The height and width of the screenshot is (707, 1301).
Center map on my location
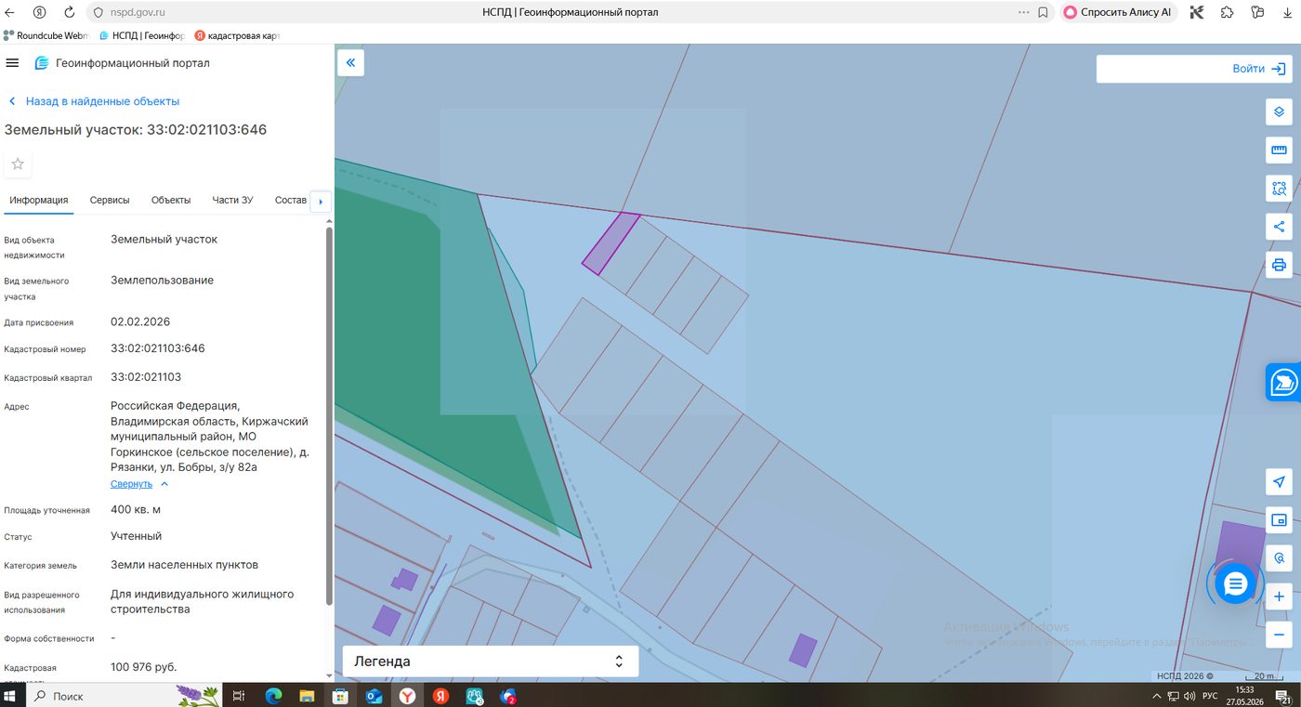click(1279, 482)
